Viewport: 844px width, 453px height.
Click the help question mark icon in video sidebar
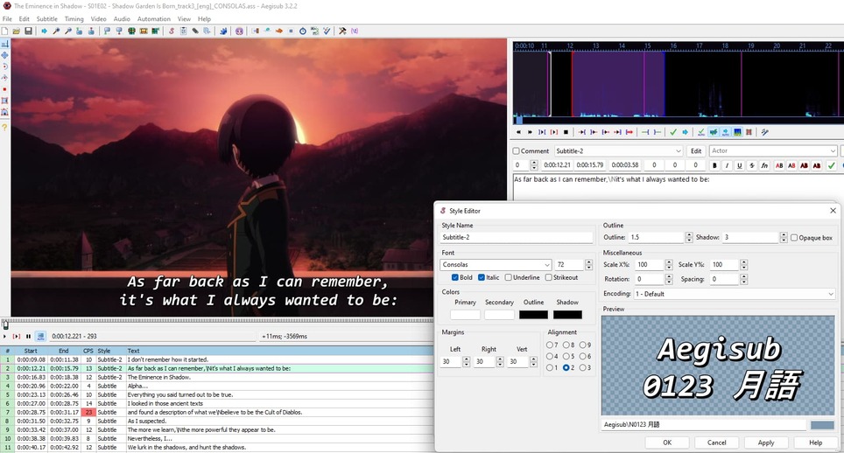click(x=4, y=128)
